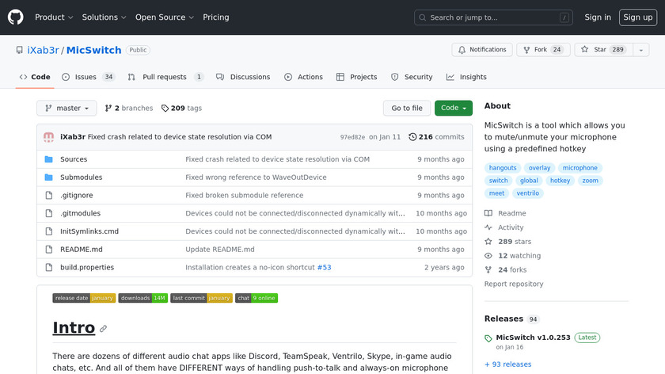Screen dimensions: 665x374
Task: Open the green Code dropdown
Action: click(453, 109)
